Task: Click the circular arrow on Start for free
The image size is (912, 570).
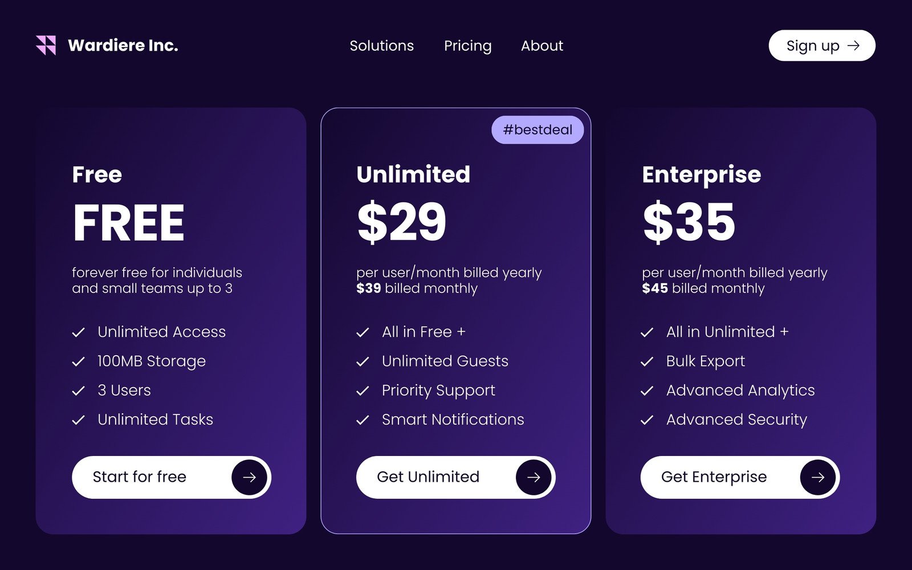Action: [x=249, y=477]
